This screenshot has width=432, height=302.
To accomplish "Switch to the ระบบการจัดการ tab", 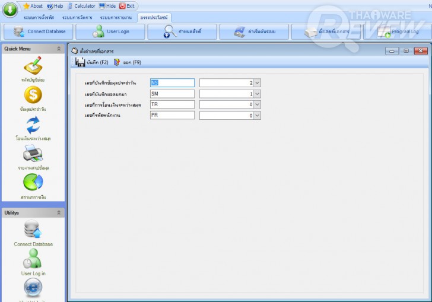I will (x=77, y=18).
